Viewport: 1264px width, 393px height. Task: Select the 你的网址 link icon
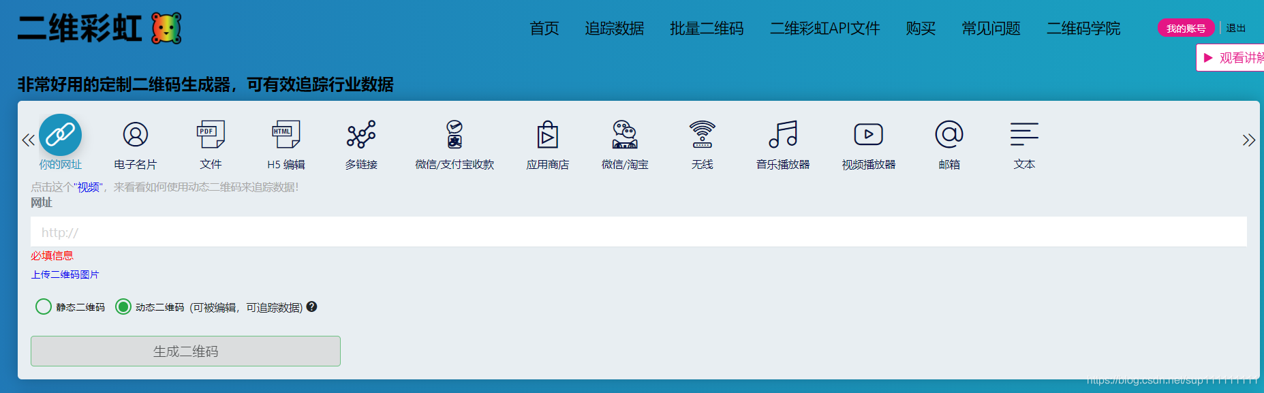(x=60, y=135)
